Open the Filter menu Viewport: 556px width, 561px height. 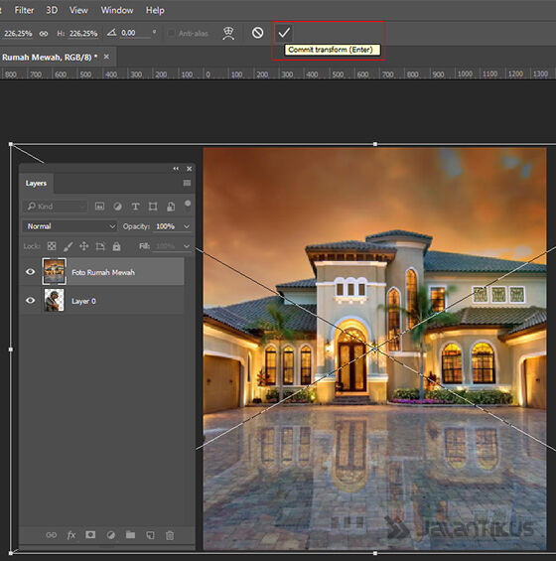click(24, 10)
